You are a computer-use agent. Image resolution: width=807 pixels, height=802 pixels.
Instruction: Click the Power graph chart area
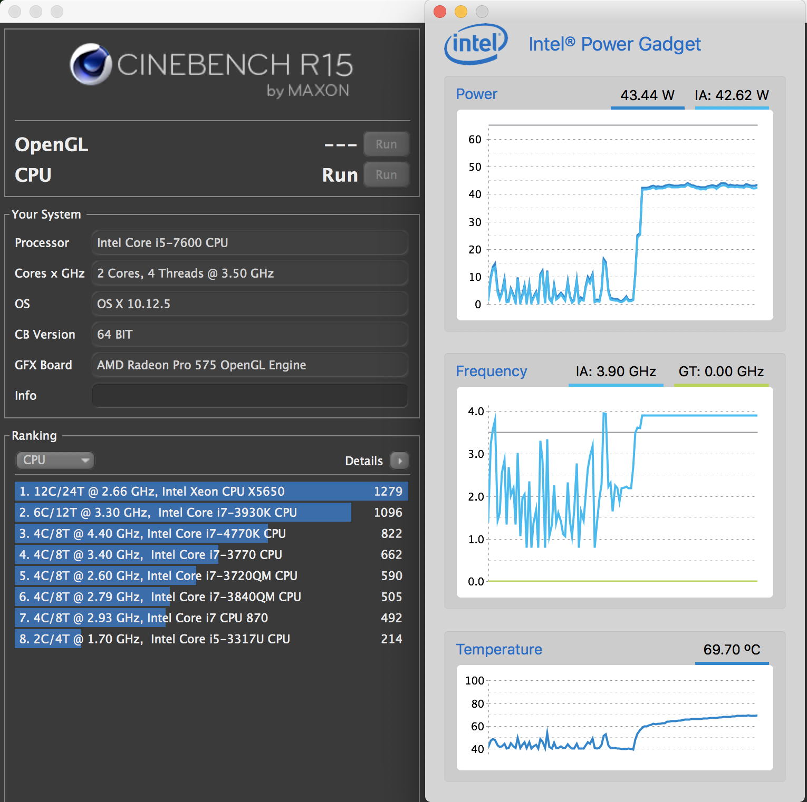[615, 215]
